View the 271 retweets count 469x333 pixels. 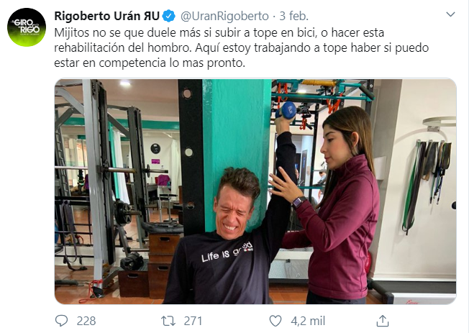[193, 321]
